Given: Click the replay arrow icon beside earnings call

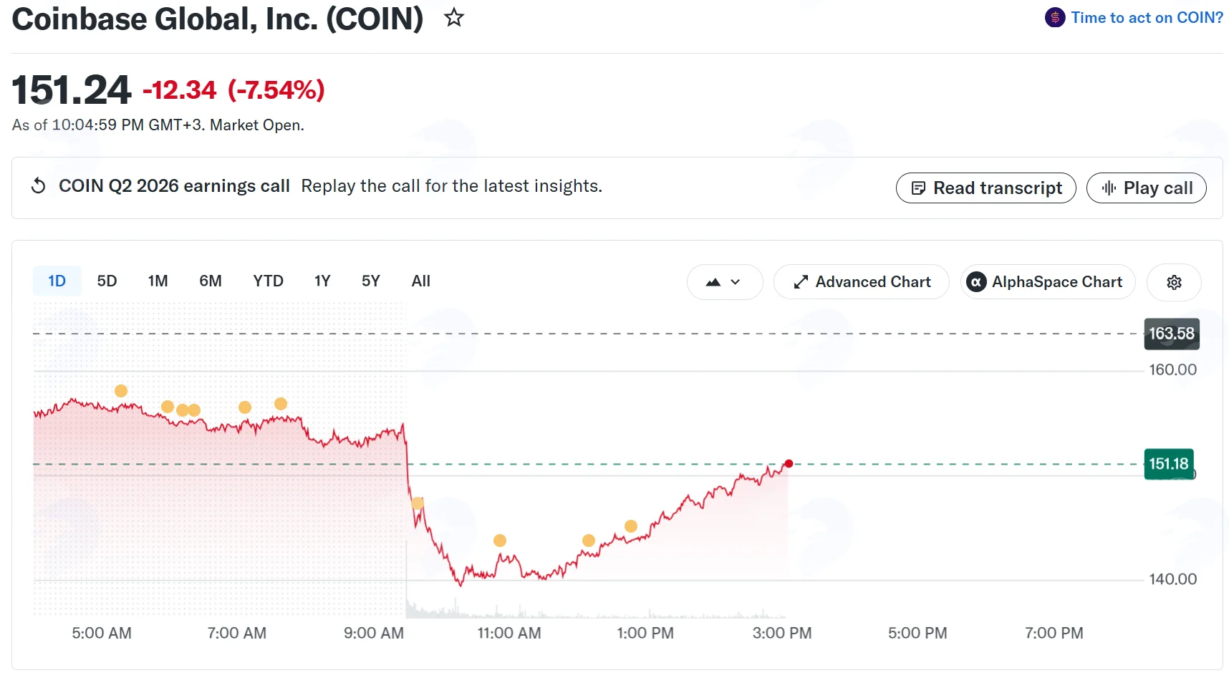Looking at the screenshot, I should [39, 186].
